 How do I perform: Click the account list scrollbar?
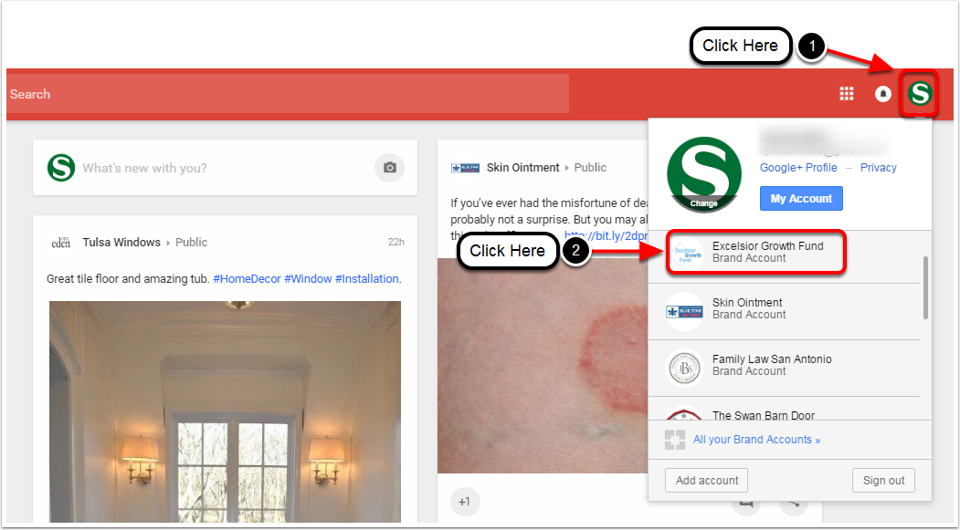tap(925, 287)
